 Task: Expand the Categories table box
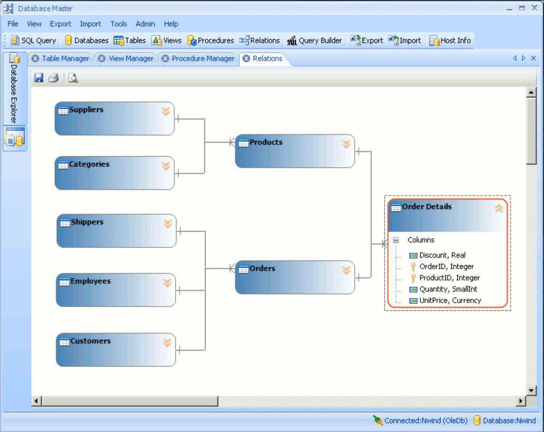pos(166,166)
